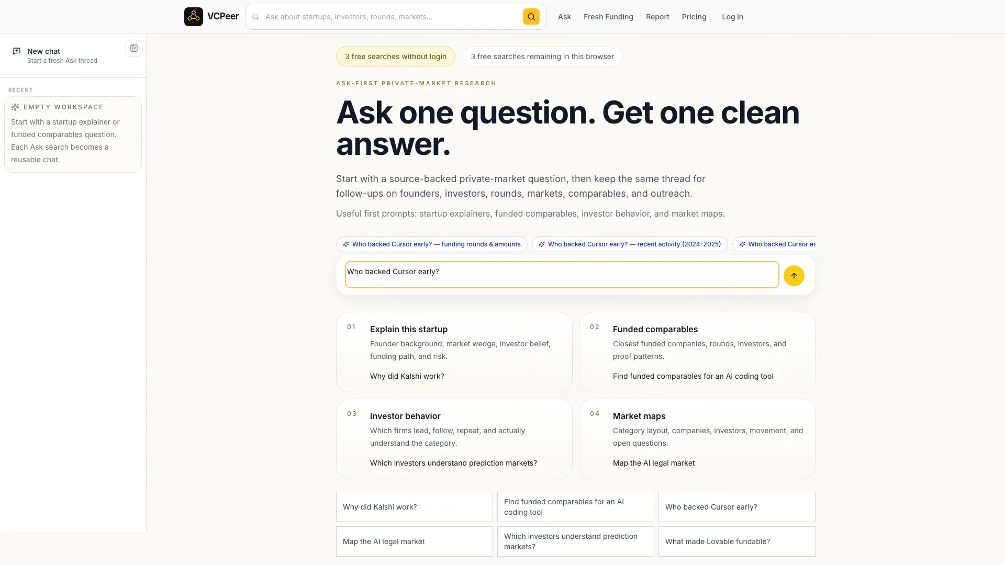Select 'funding rounds & amounts' suggestion chip
The width and height of the screenshot is (1005, 565).
pos(432,244)
